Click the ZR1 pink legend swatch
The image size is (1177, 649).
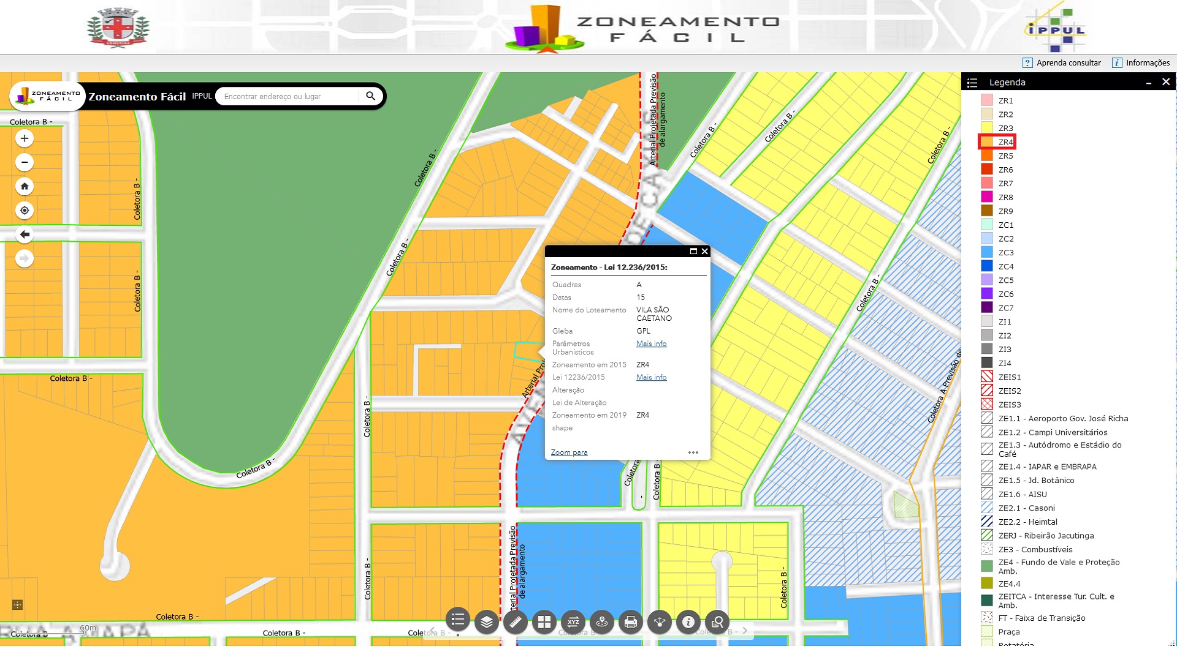pos(986,100)
